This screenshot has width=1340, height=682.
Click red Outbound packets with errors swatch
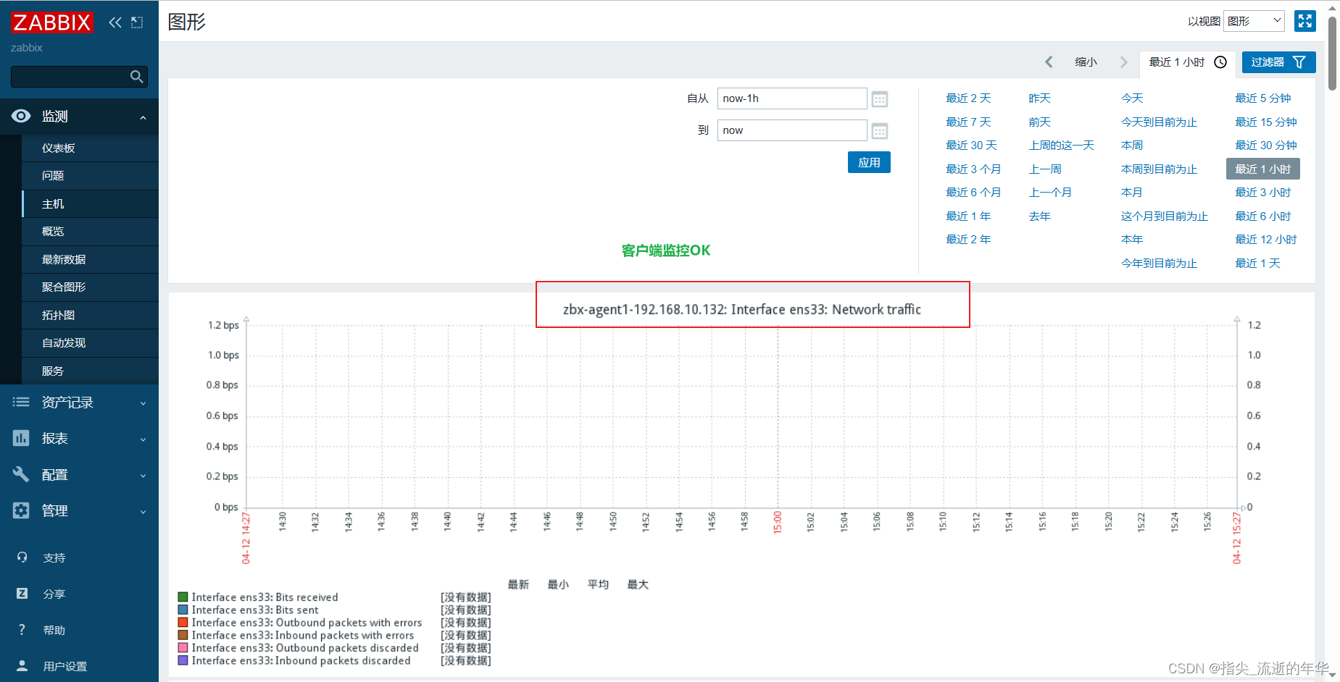click(183, 623)
